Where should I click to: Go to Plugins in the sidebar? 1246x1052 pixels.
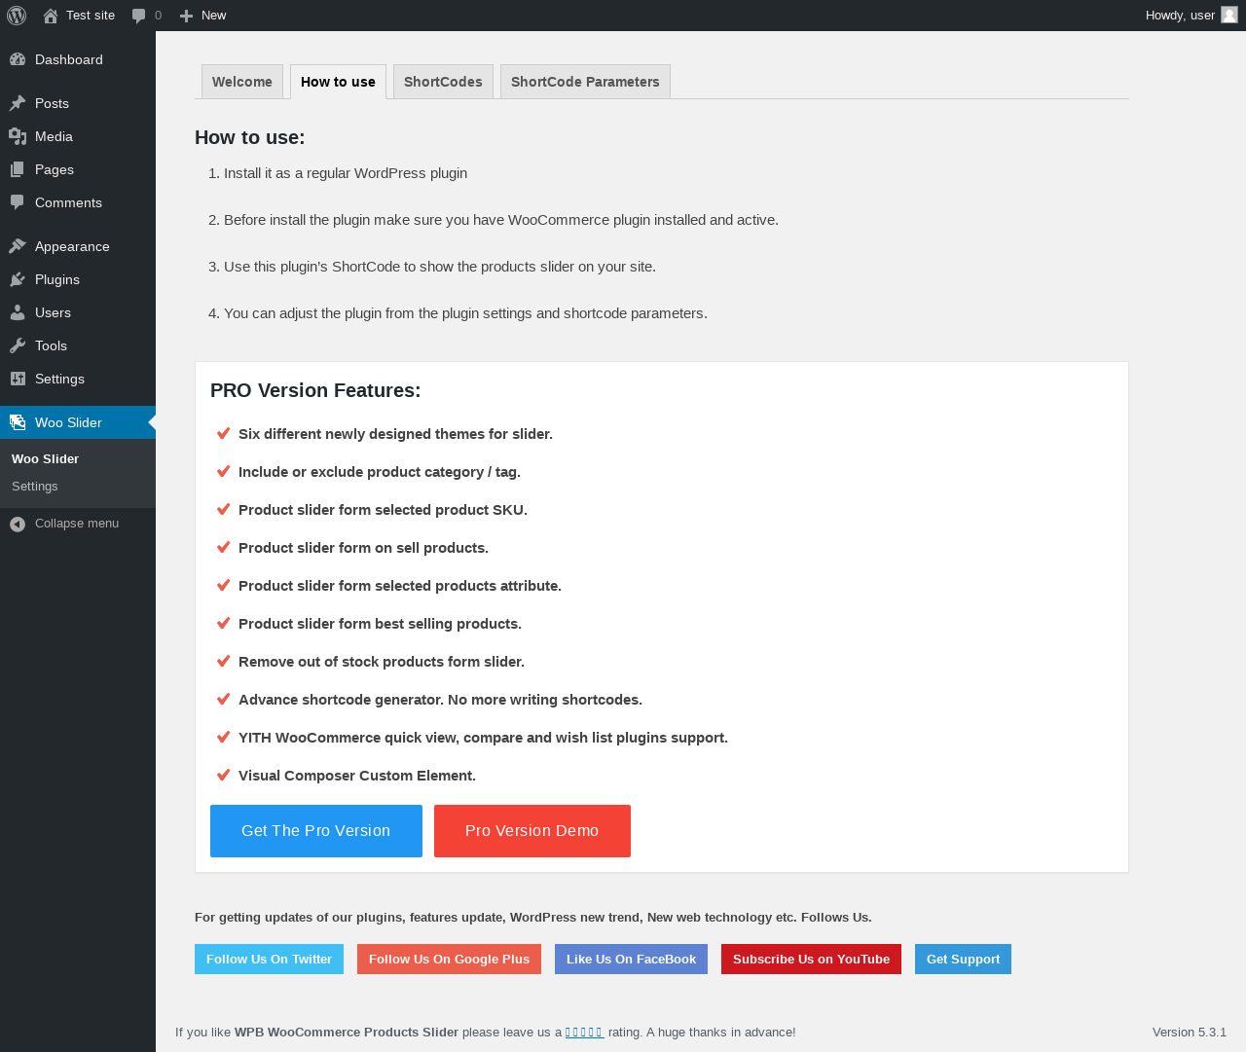78,279
